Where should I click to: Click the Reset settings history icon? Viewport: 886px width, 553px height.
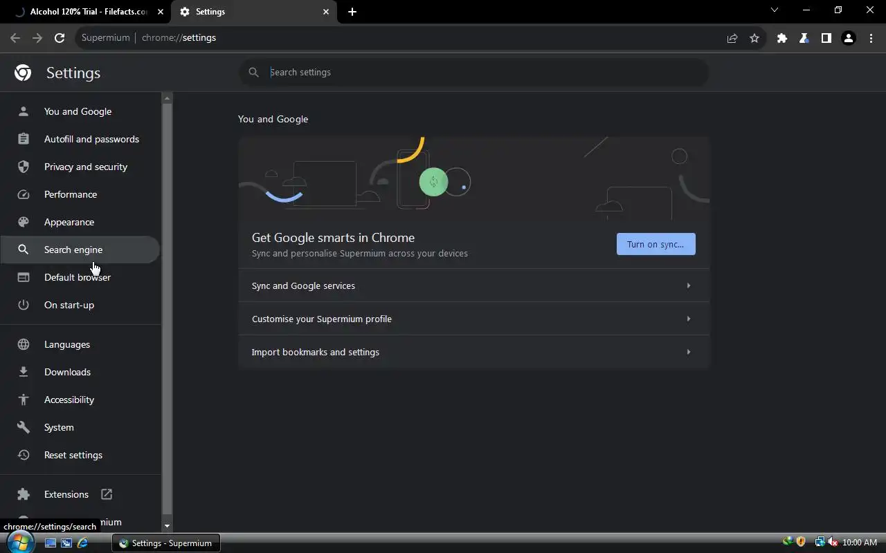[24, 455]
